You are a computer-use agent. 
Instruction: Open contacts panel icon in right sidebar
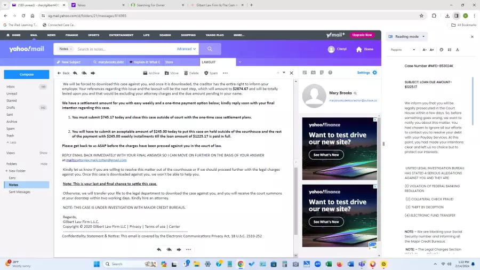pos(305,73)
